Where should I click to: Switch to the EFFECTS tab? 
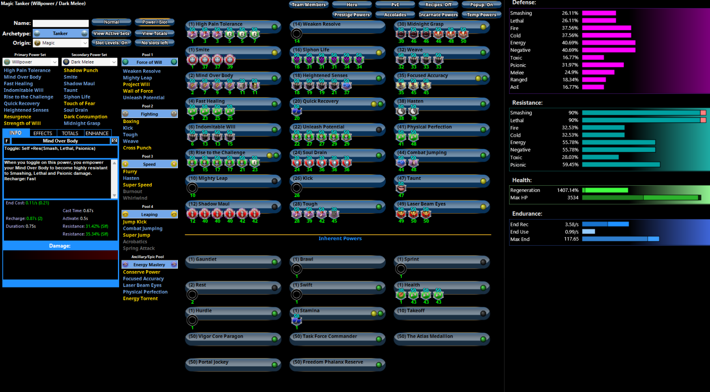[43, 133]
